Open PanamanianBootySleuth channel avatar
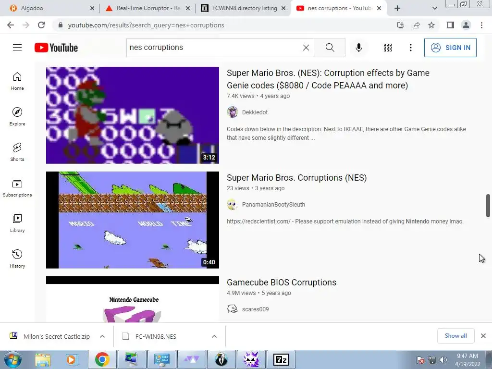Screen dimensions: 492x369 pos(233,204)
